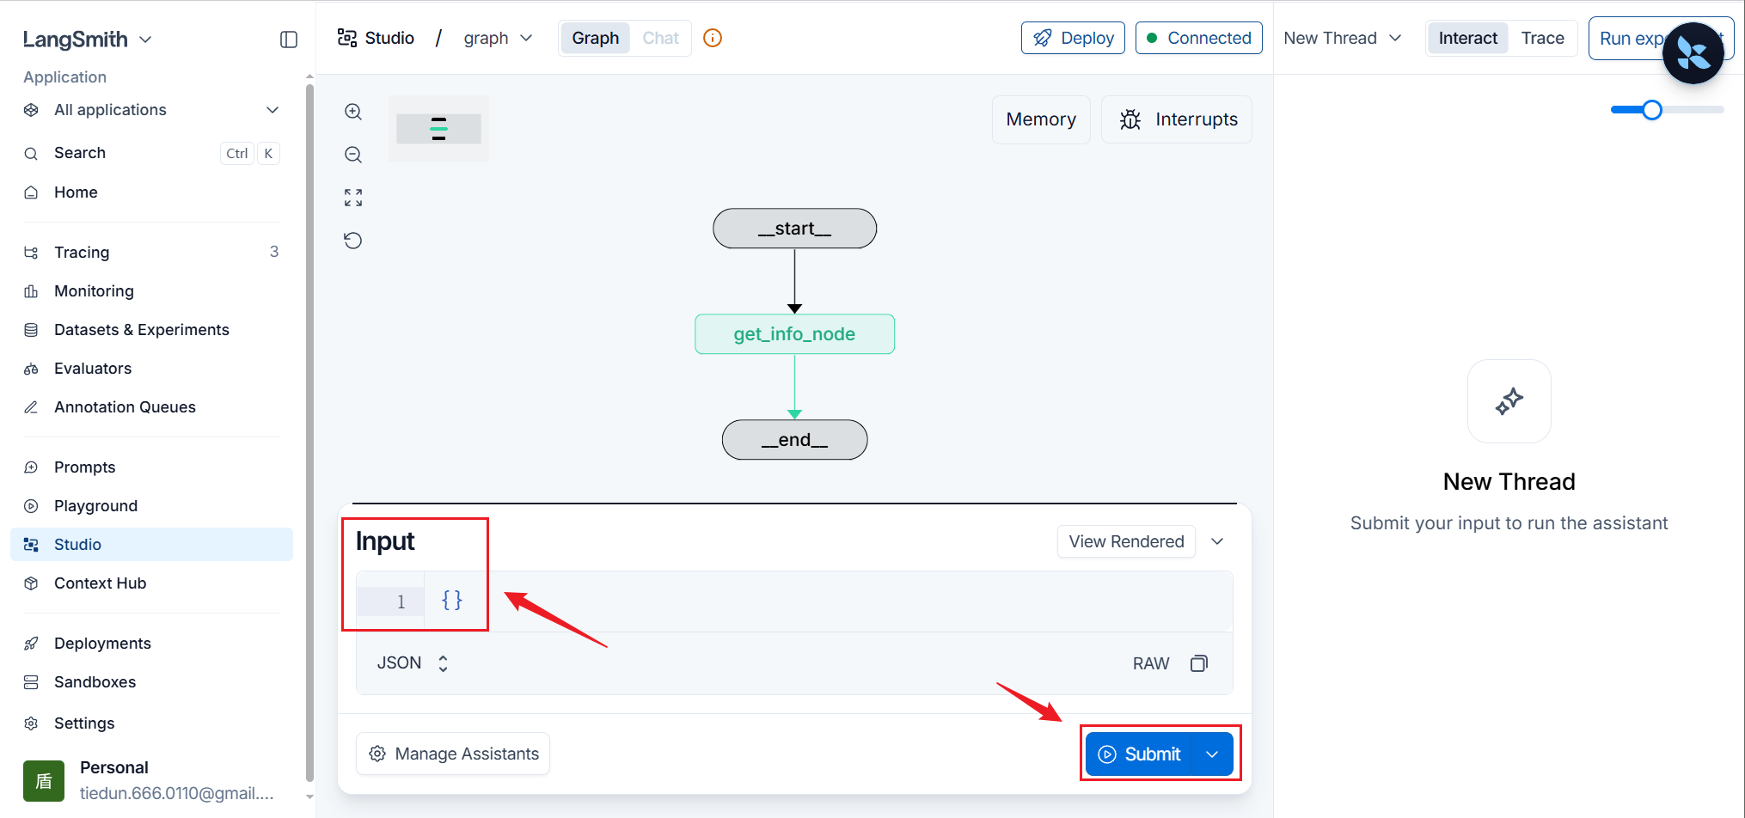Navigate to Playground
The image size is (1745, 818).
(x=151, y=506)
